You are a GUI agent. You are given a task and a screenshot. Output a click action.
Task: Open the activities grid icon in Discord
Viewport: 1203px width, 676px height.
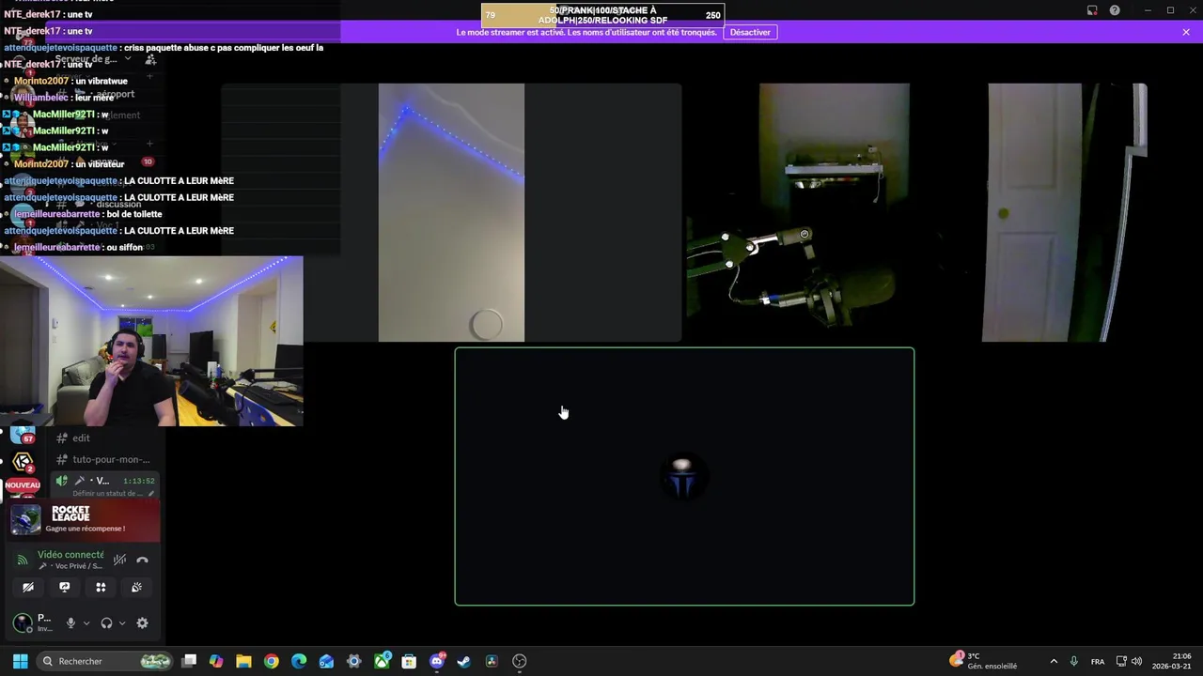coord(101,588)
